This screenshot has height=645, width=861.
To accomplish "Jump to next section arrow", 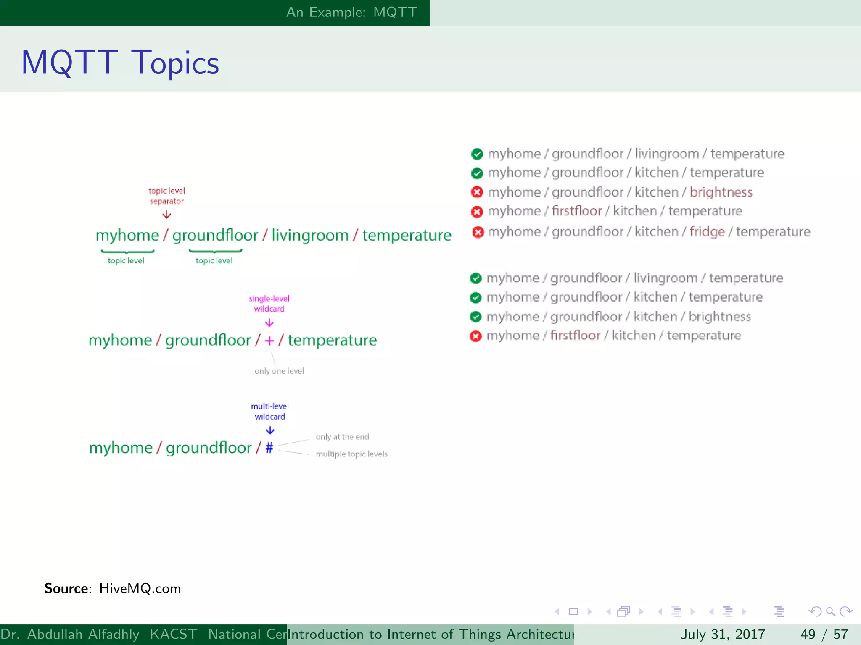I will (x=744, y=611).
